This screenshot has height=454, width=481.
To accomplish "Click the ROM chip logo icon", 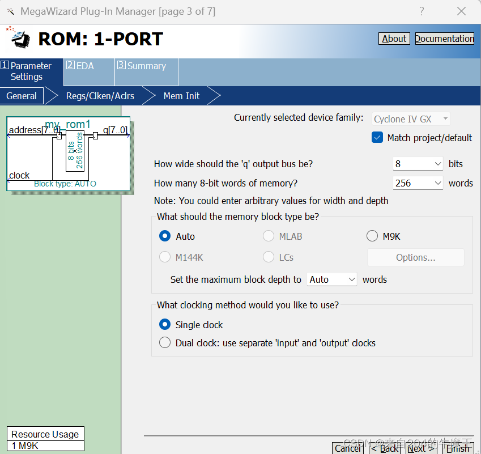I will 18,37.
